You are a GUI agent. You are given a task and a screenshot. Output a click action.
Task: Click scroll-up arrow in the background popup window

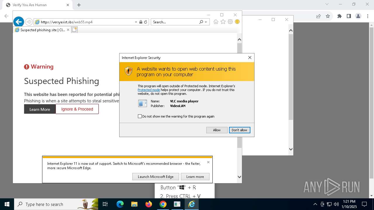pyautogui.click(x=291, y=30)
